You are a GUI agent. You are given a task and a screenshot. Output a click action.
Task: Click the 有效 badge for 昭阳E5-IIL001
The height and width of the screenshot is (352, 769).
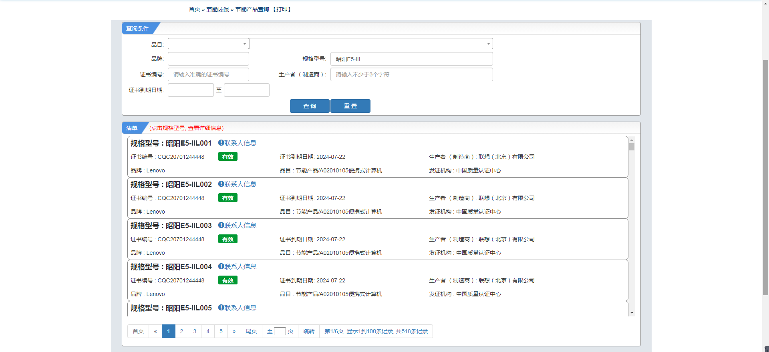[228, 157]
